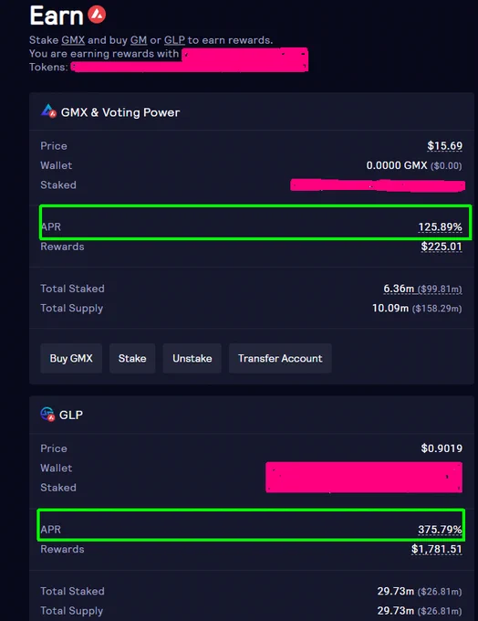Open the GM link in description
The width and height of the screenshot is (478, 621).
[x=139, y=40]
